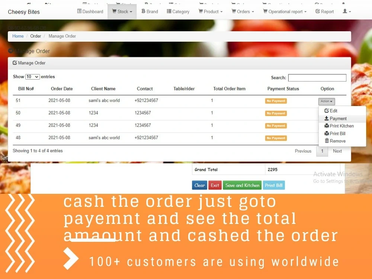Click client name in bill 51 row
The width and height of the screenshot is (372, 279).
(x=104, y=100)
